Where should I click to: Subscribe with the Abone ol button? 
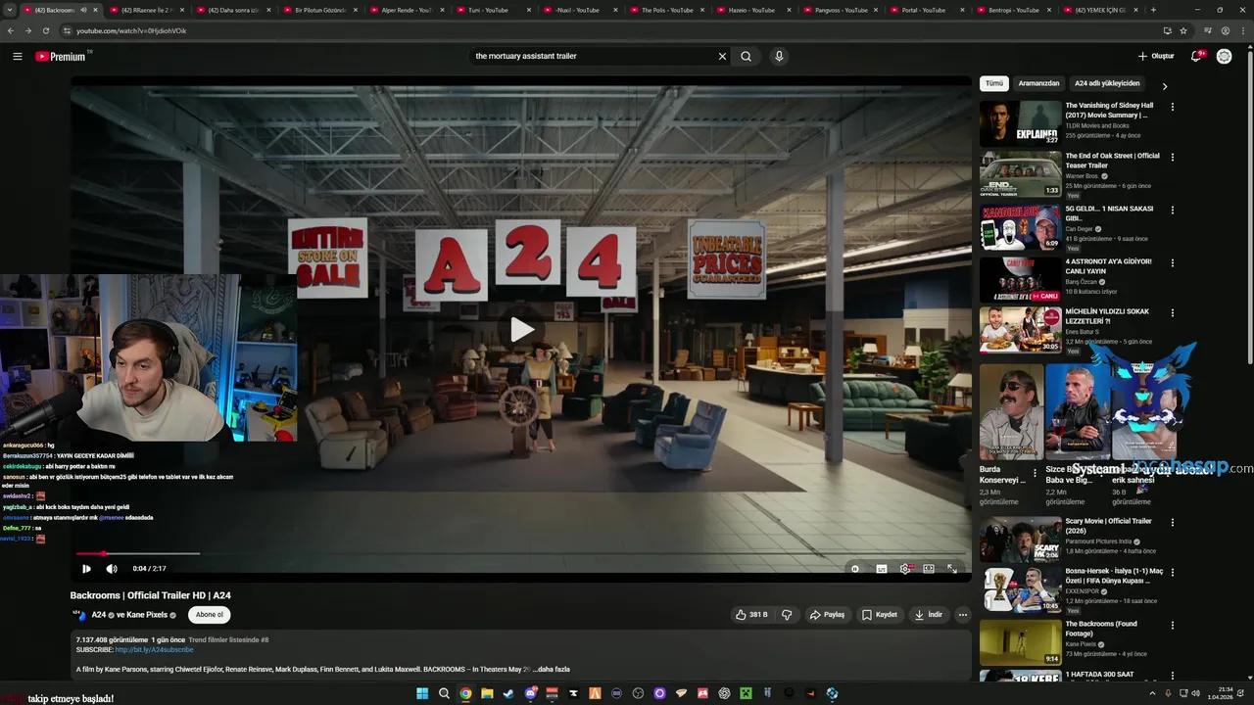click(x=209, y=615)
